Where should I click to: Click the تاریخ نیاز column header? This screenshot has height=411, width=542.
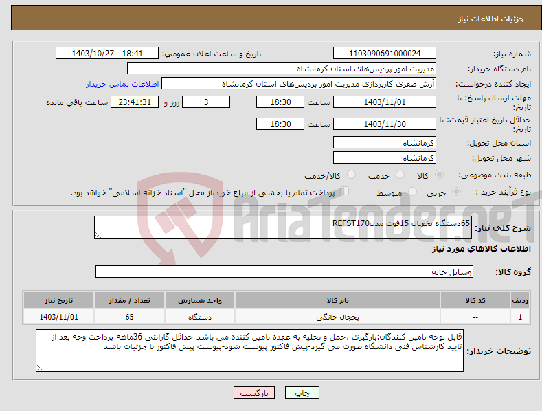point(59,300)
